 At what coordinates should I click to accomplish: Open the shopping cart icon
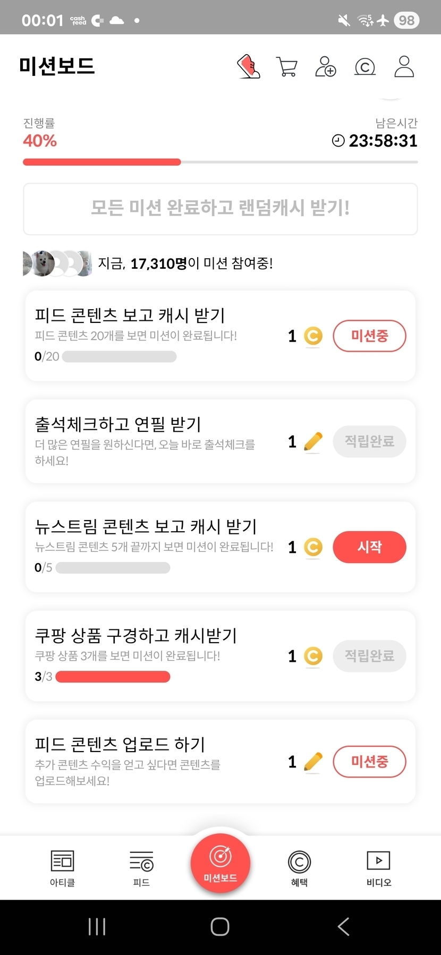[287, 67]
